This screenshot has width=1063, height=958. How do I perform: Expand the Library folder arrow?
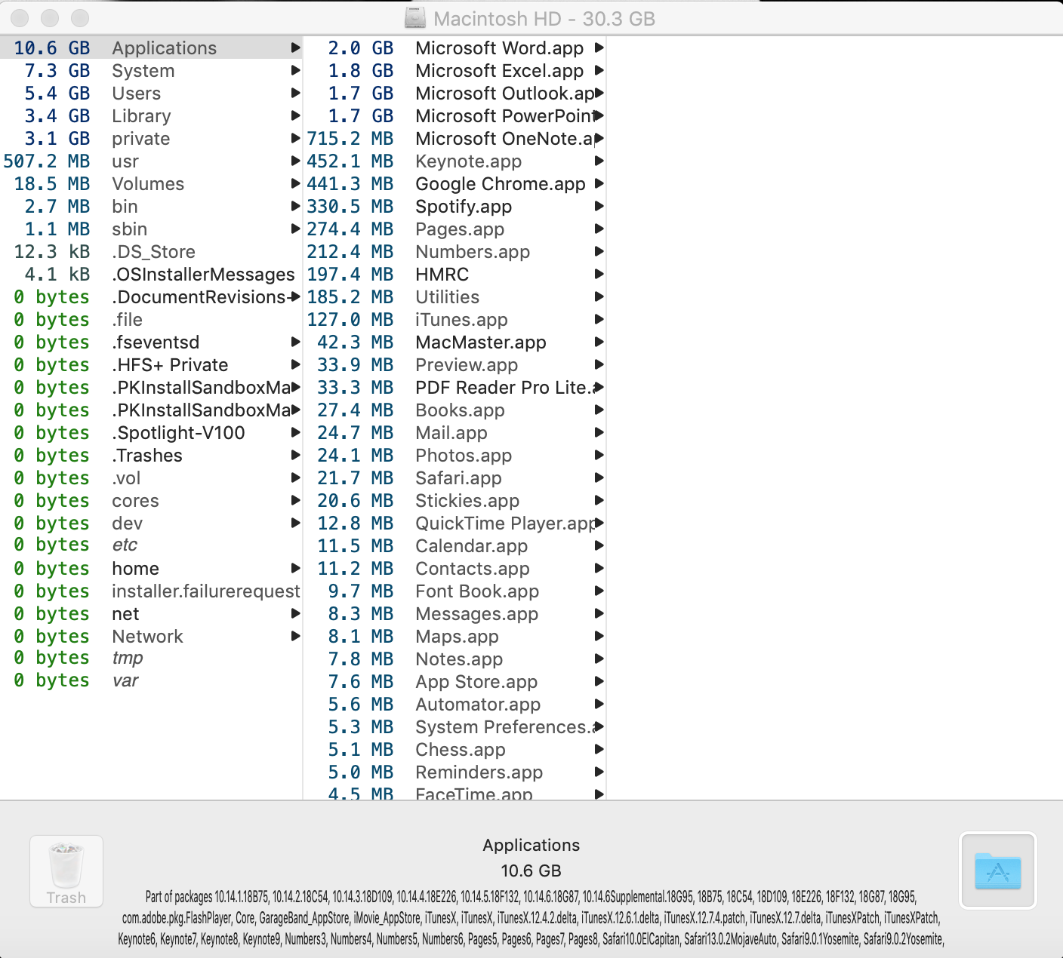[296, 116]
